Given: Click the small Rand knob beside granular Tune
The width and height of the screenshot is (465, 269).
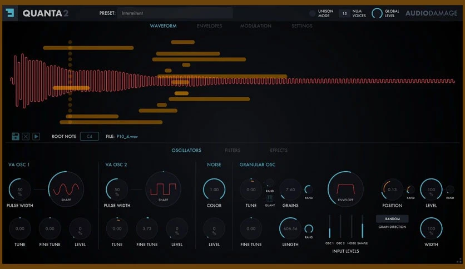Looking at the screenshot, I should [x=270, y=183].
